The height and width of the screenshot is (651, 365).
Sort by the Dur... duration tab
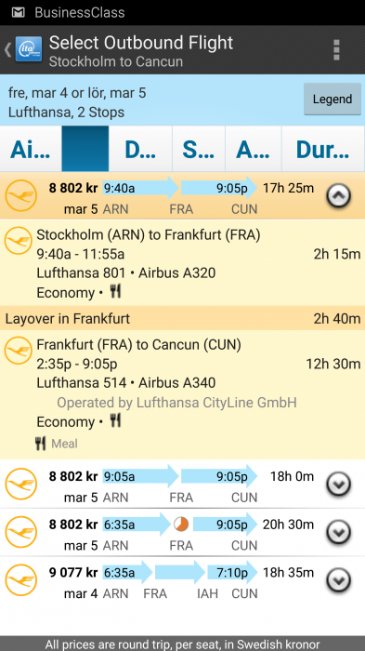323,149
